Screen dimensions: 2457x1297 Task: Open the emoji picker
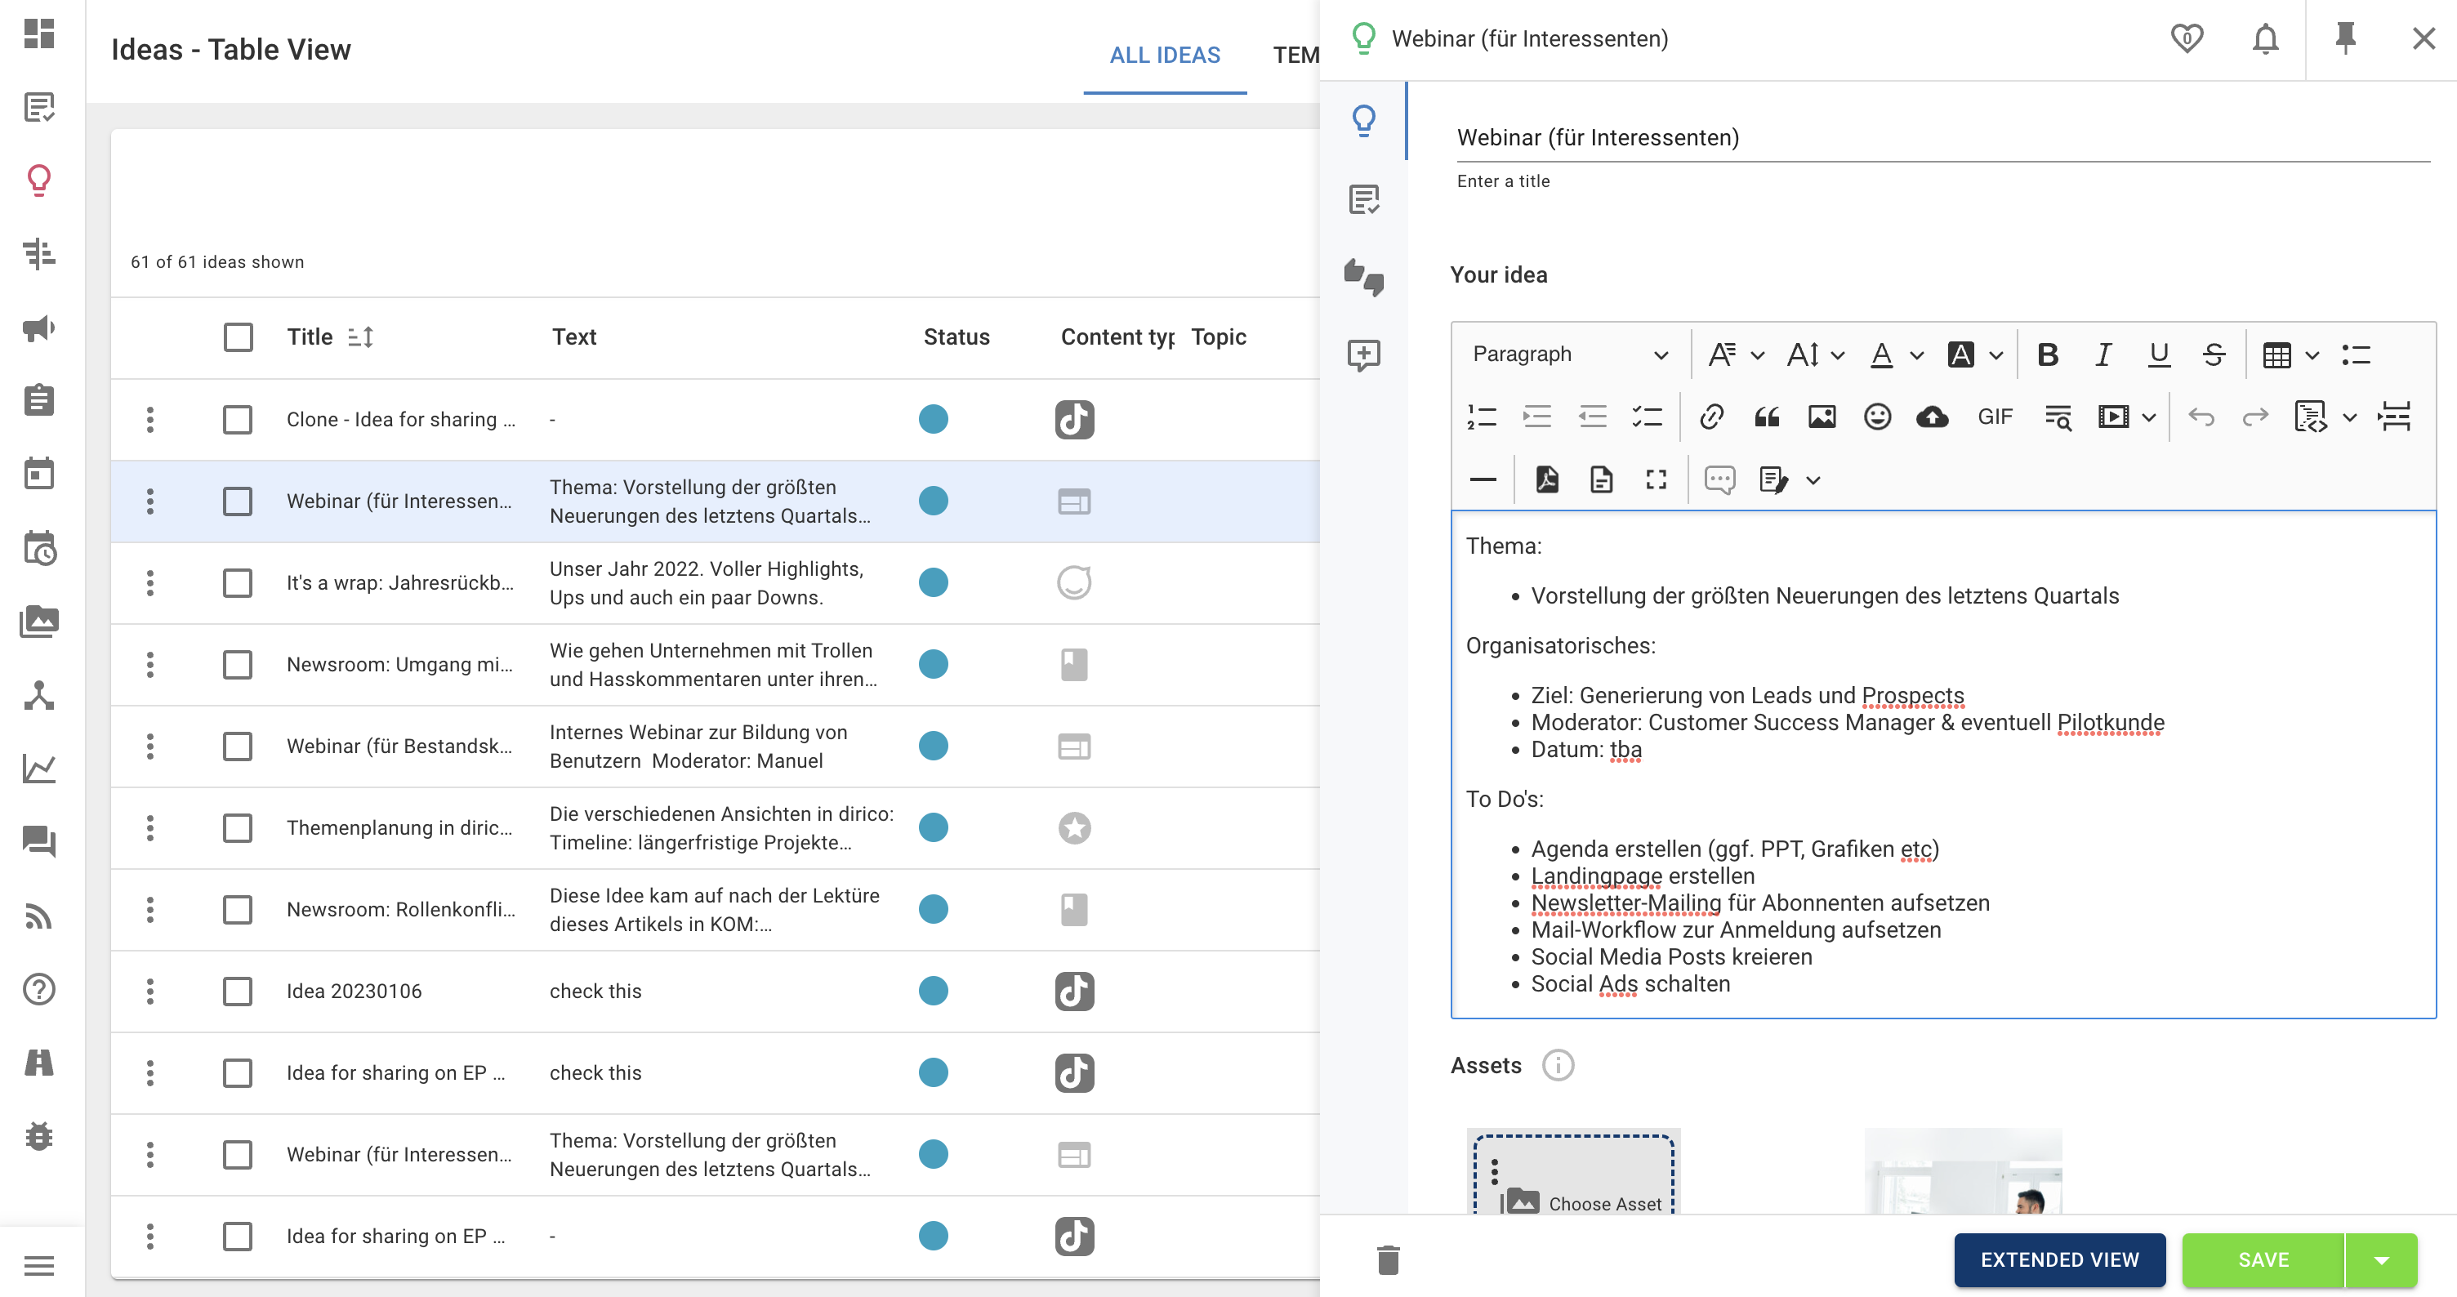click(x=1877, y=417)
